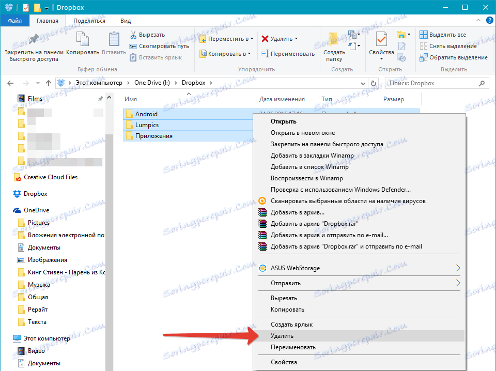Sort by Размер column header

click(x=394, y=99)
